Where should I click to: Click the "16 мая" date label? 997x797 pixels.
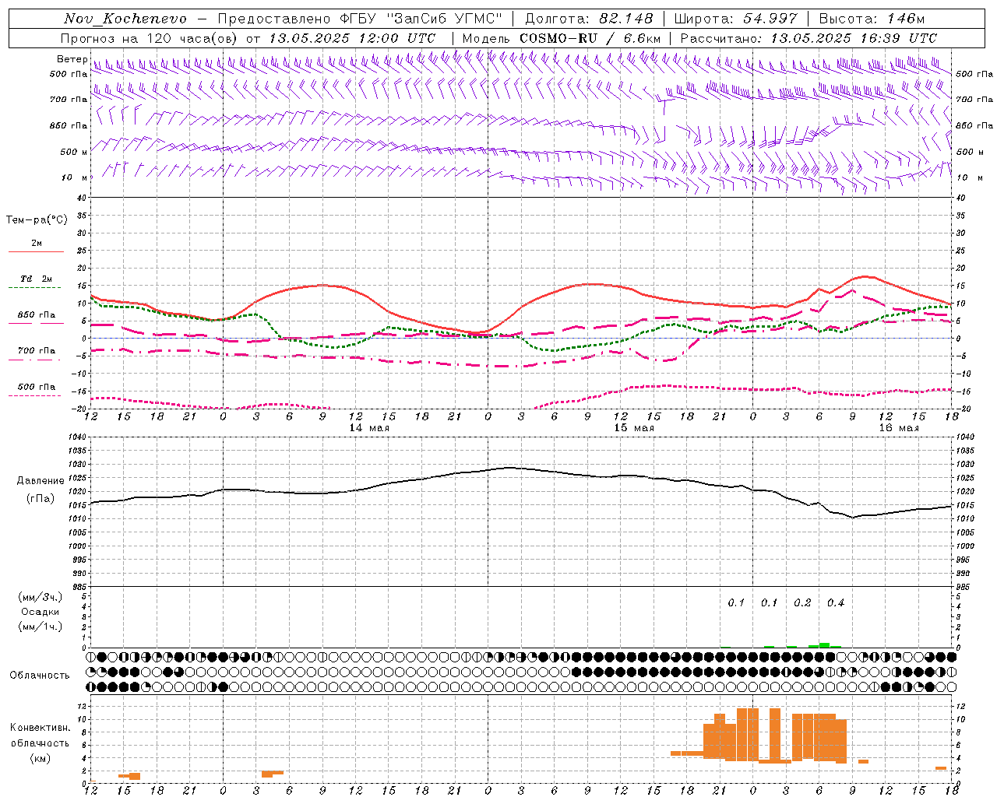pyautogui.click(x=899, y=428)
